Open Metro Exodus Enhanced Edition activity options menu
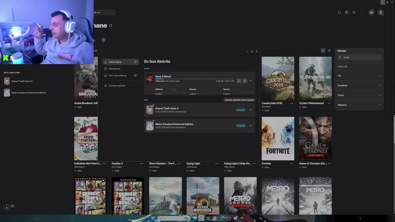Screen dimensions: 395x222 click(251, 125)
